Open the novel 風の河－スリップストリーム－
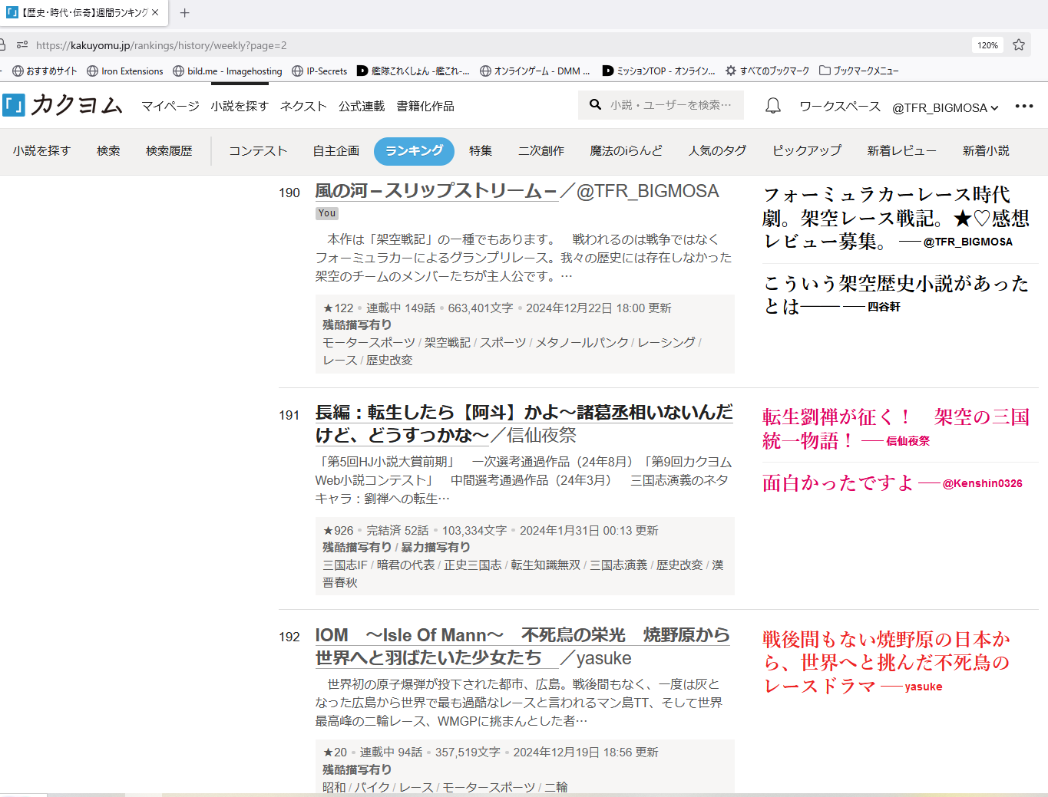This screenshot has height=797, width=1048. coord(435,191)
